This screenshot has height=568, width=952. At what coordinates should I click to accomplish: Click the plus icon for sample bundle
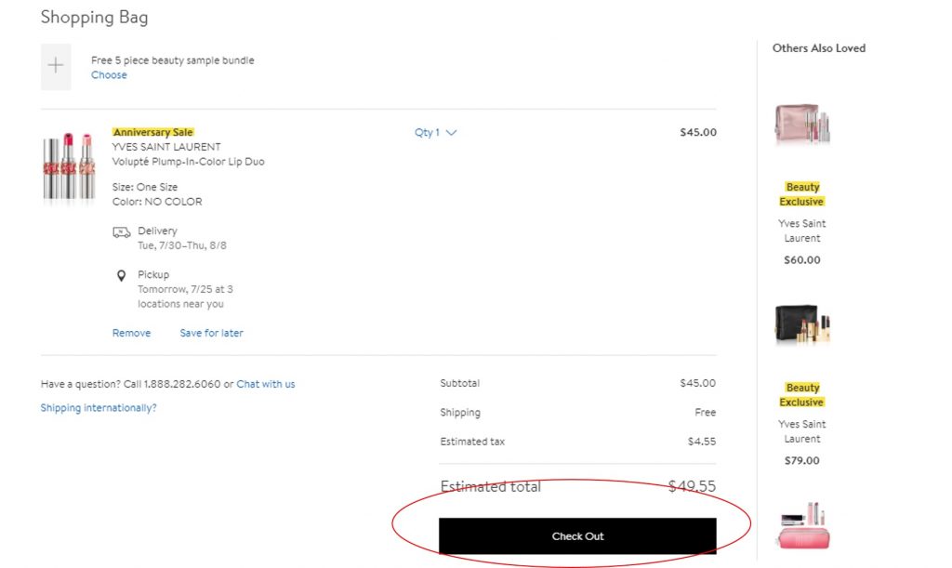click(x=56, y=67)
